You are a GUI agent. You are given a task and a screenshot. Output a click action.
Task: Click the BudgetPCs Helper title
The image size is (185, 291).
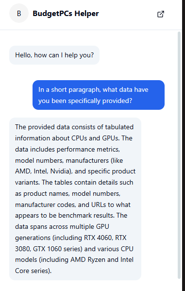(x=66, y=14)
